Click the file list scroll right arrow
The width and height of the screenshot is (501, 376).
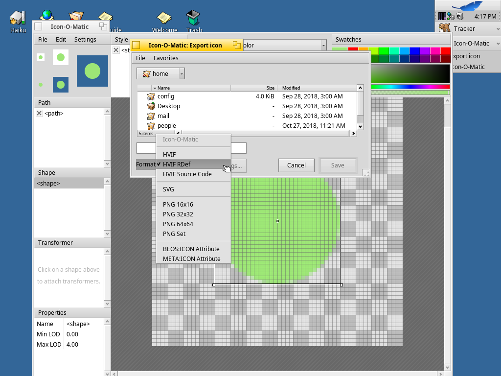pos(353,133)
